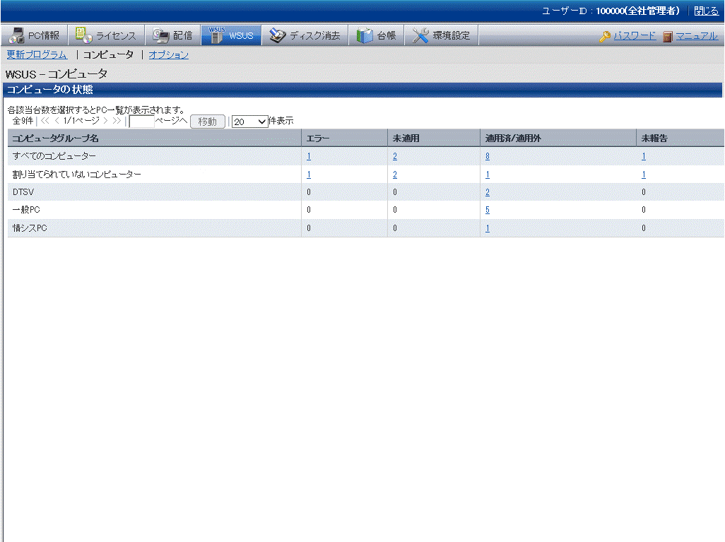Click the 配信 distribution icon

[x=161, y=35]
